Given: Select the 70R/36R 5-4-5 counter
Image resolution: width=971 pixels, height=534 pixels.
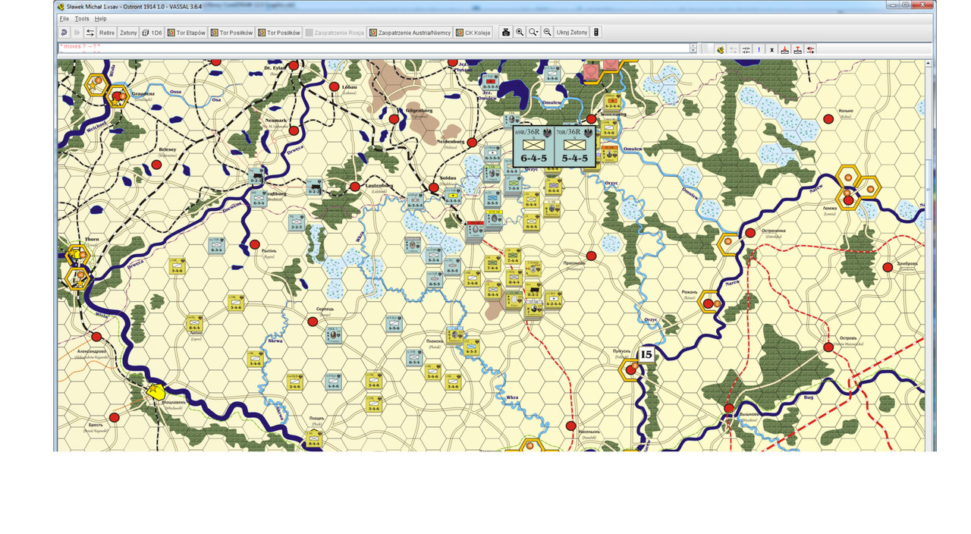Looking at the screenshot, I should 575,146.
